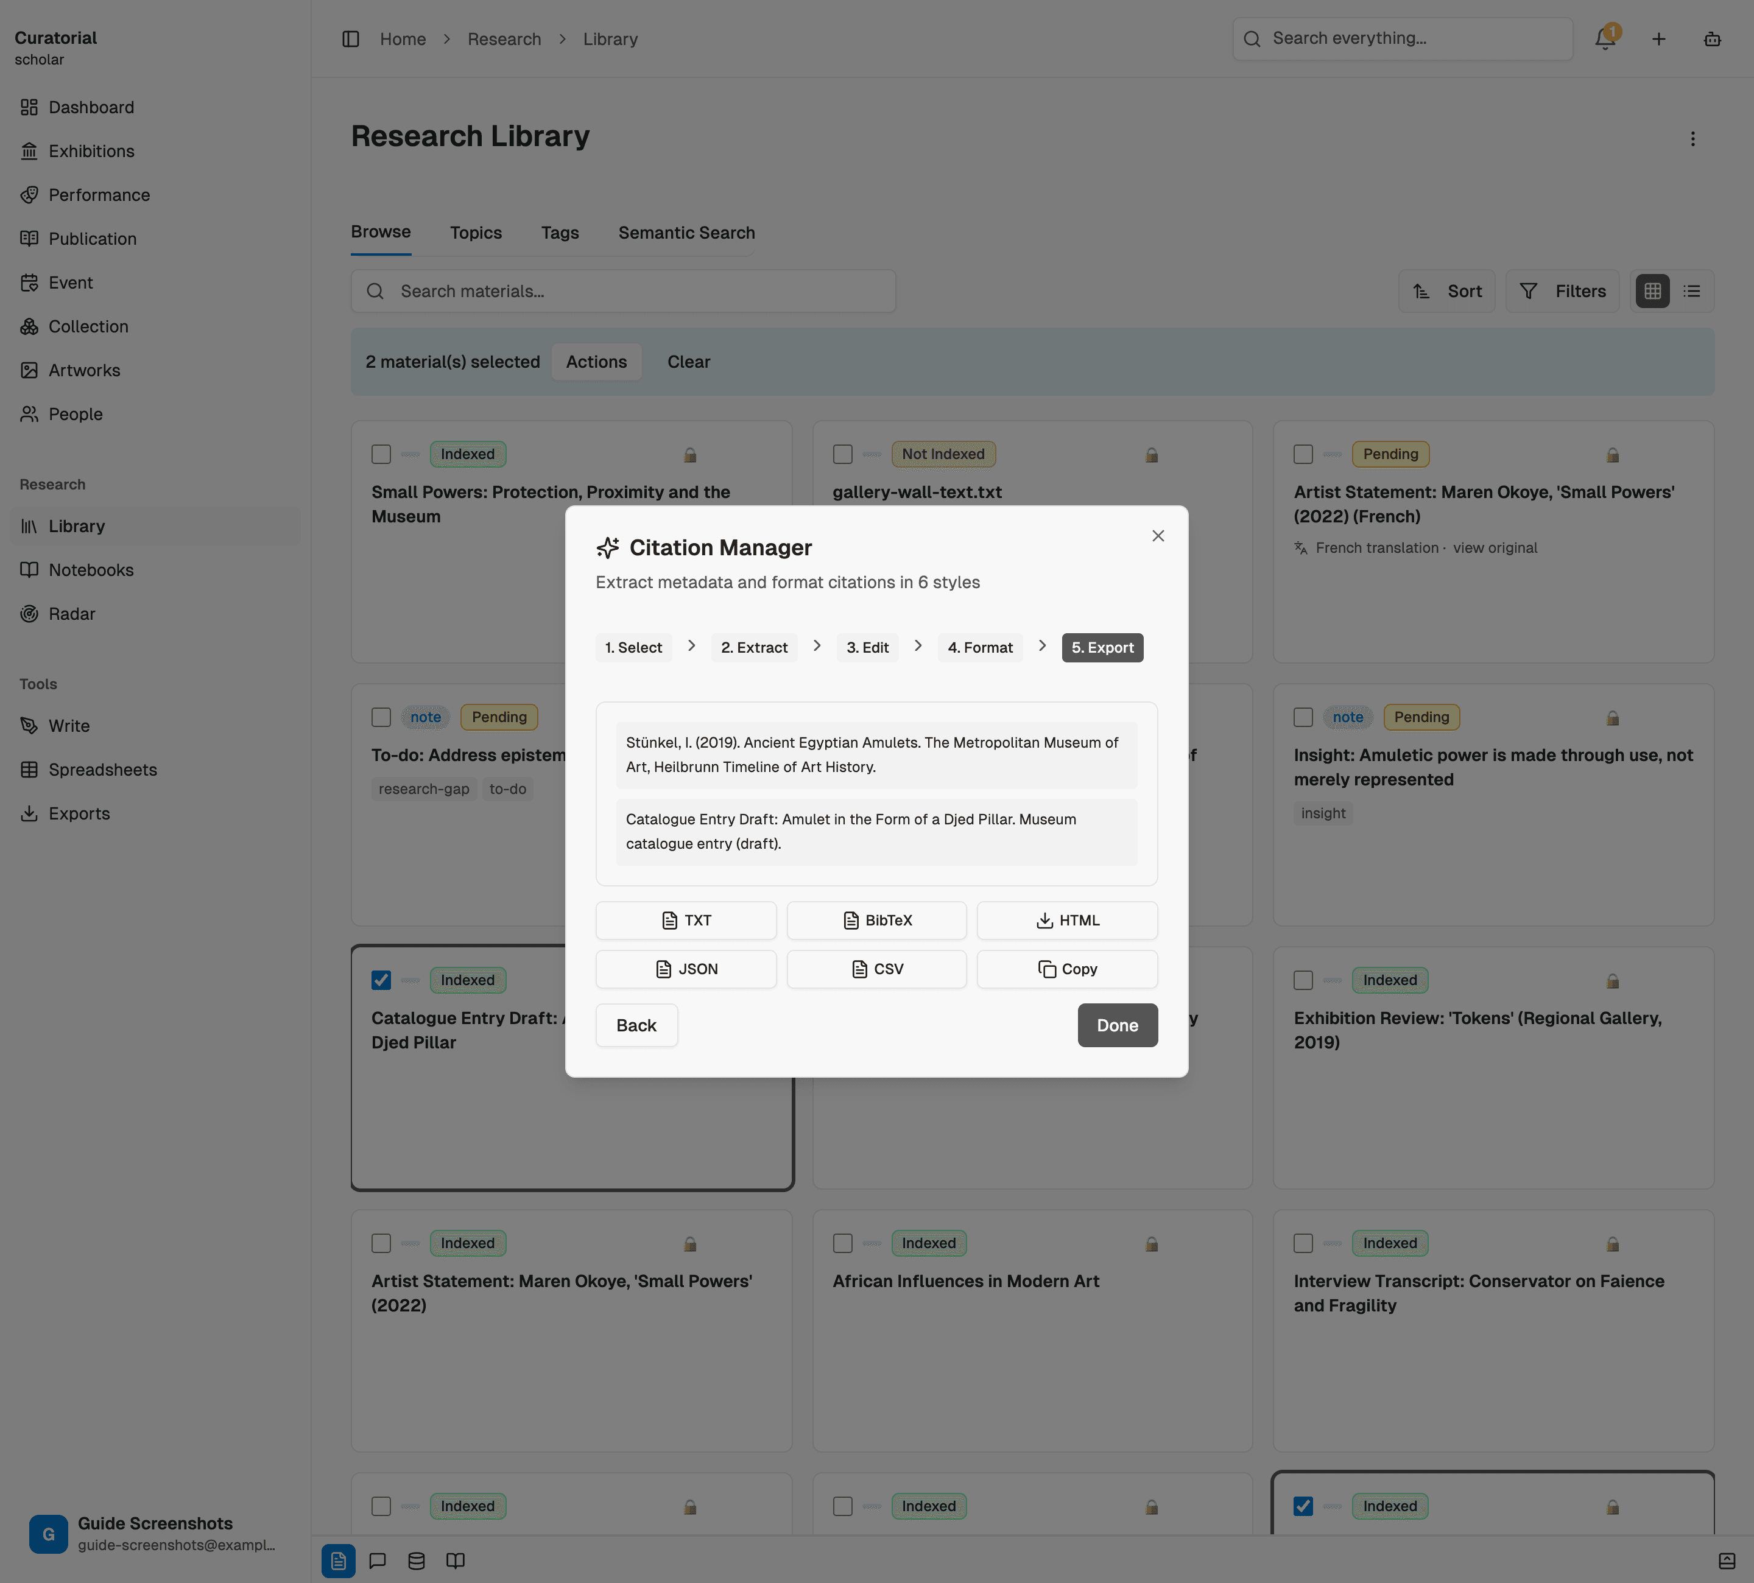Open Radar in Research group
Screen dimensions: 1754x1583
tap(155, 614)
